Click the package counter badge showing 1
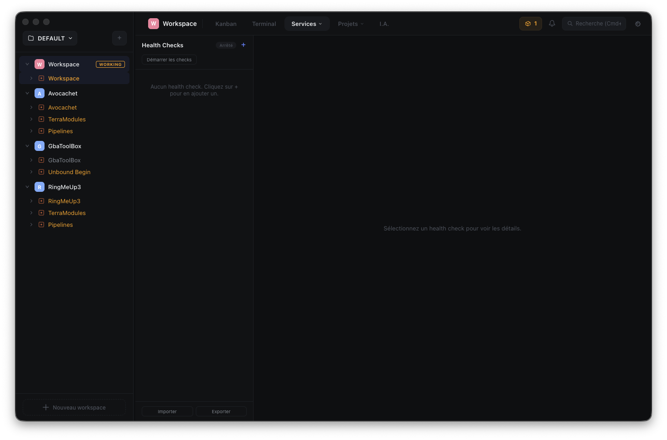This screenshot has height=440, width=667. [530, 24]
